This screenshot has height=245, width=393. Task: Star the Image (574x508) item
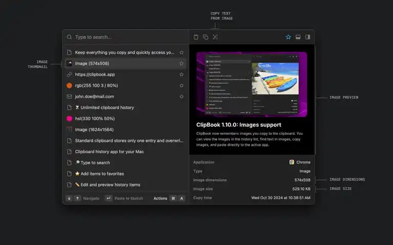(182, 63)
